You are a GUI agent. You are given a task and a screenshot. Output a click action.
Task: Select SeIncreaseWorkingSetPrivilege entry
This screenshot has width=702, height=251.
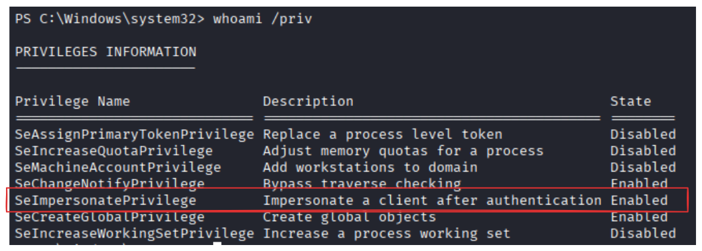coord(134,234)
